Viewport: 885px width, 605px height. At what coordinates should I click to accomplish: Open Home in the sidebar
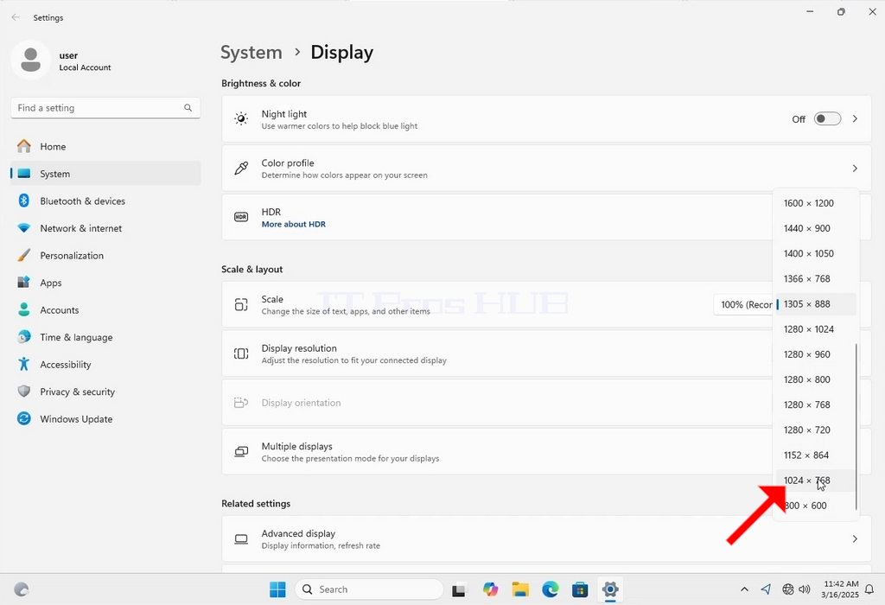pos(105,147)
